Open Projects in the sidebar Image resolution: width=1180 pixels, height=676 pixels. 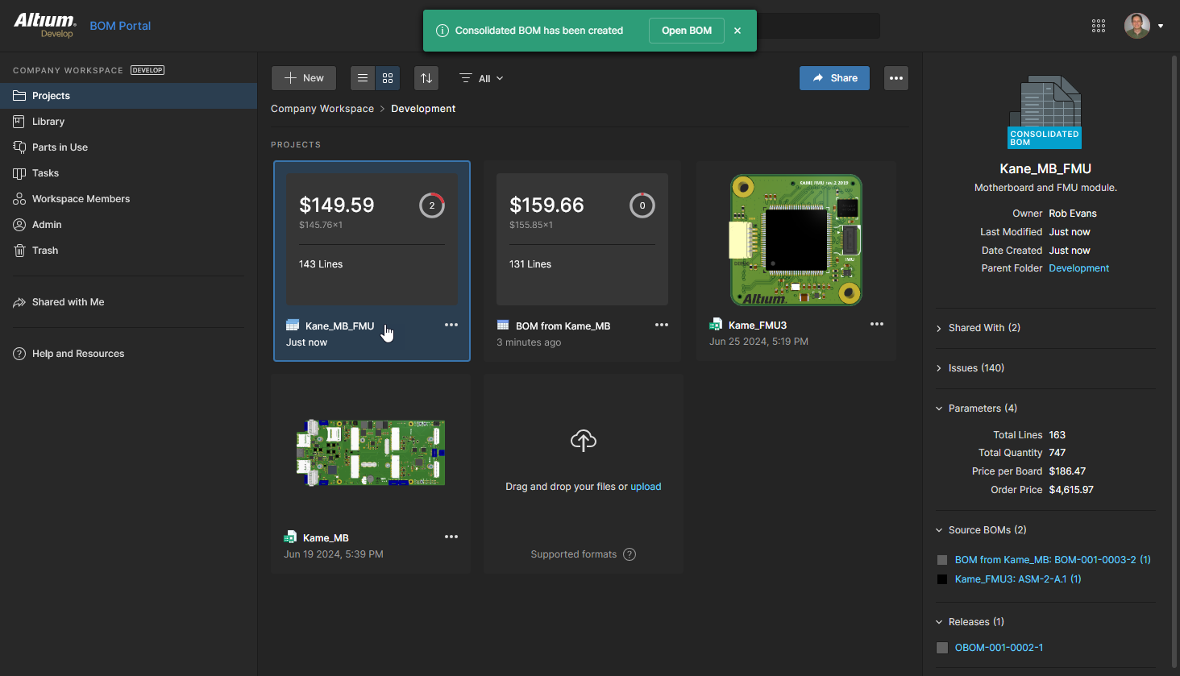129,96
